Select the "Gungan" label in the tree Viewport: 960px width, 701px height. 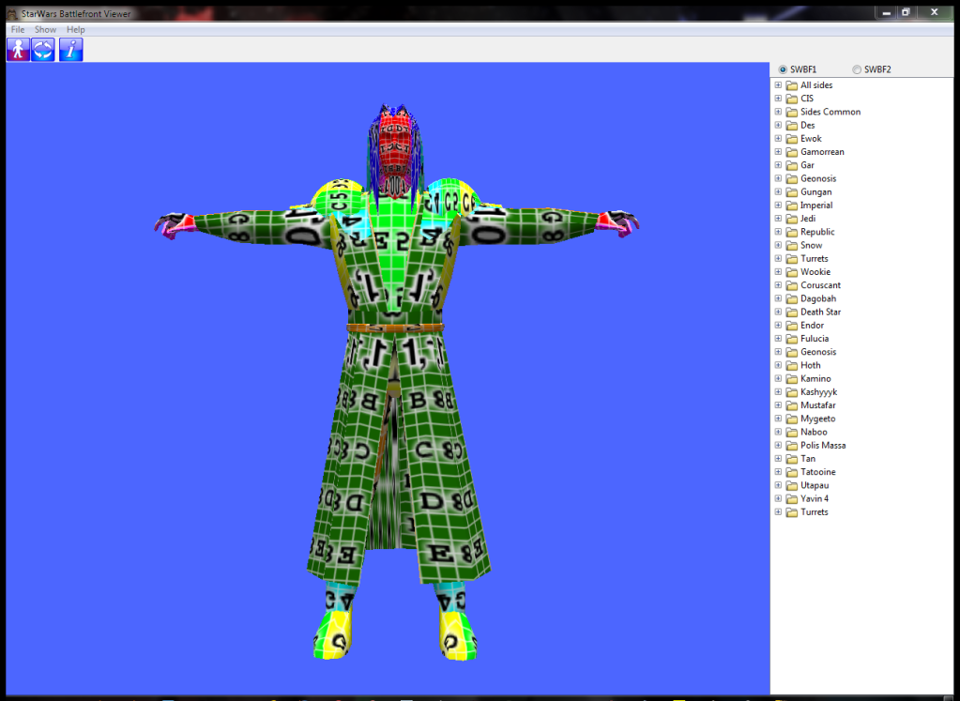(815, 192)
